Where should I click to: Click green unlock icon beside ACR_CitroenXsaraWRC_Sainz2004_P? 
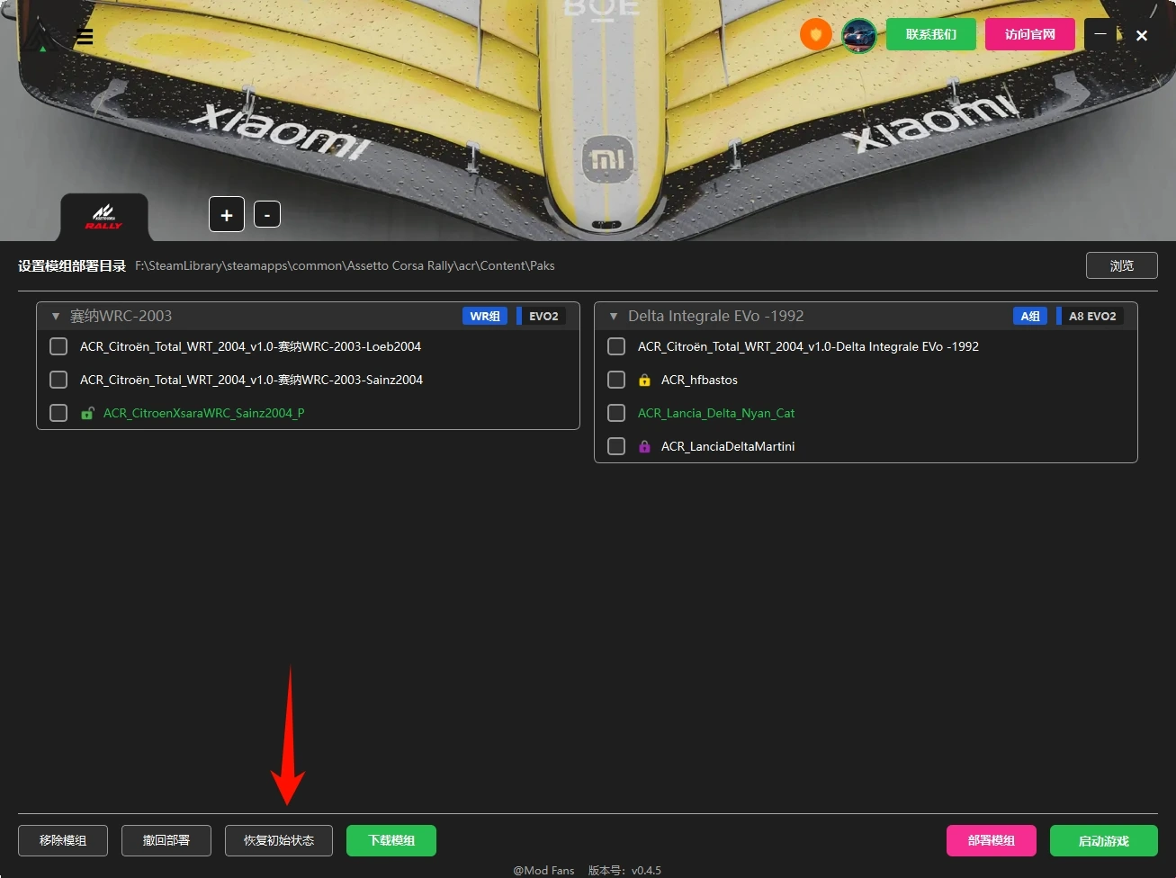(87, 414)
